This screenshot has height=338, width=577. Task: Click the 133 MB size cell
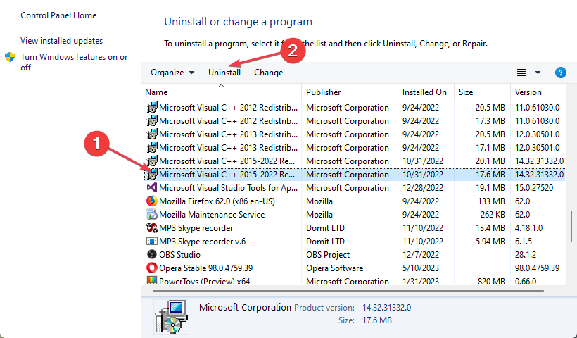point(491,201)
